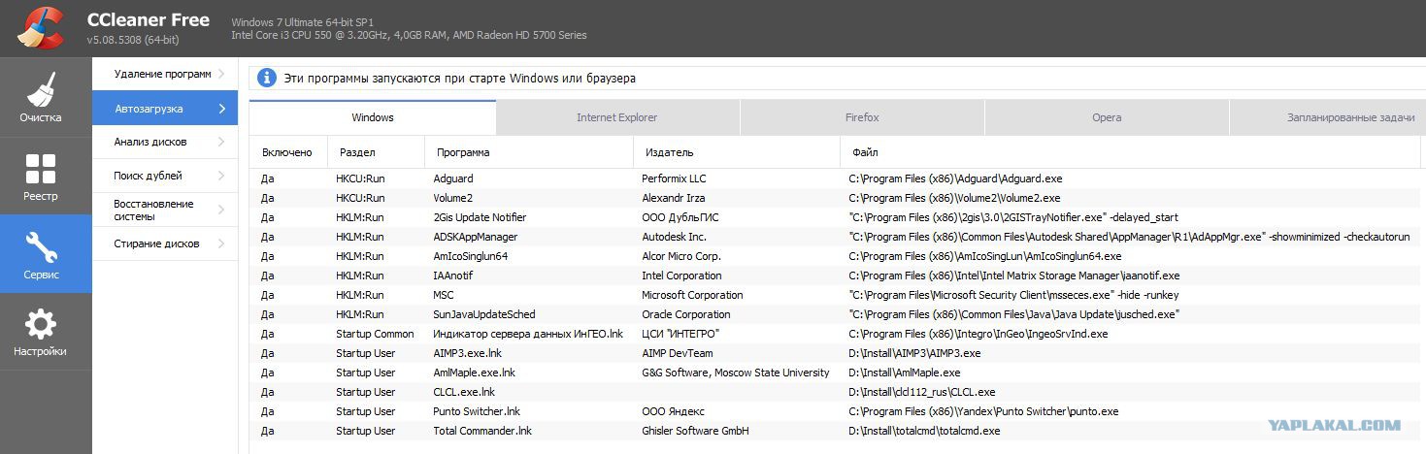Switch to the Internet Explorer tab
The image size is (1426, 454).
tap(617, 117)
